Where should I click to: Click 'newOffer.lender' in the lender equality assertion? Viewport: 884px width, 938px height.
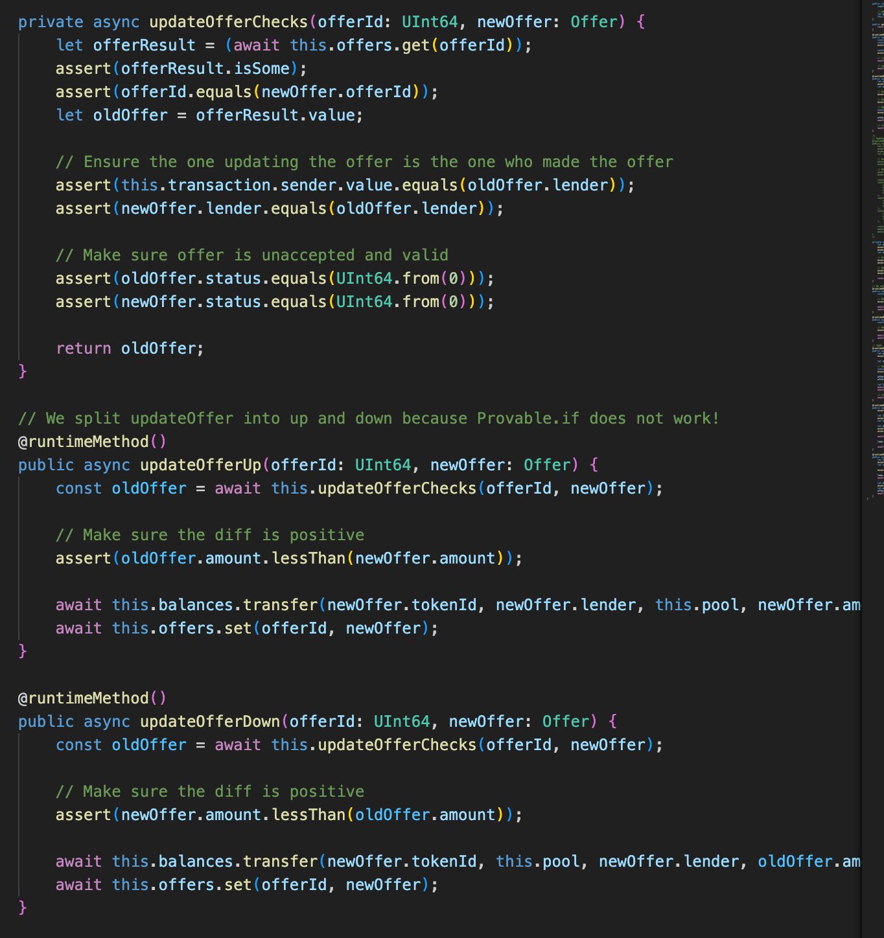(191, 209)
